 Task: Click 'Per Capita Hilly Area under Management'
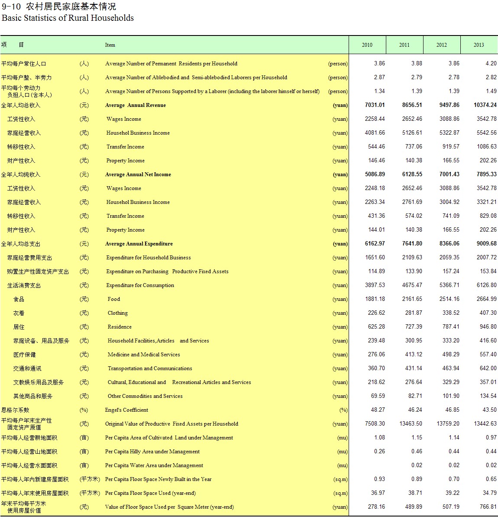tap(152, 452)
